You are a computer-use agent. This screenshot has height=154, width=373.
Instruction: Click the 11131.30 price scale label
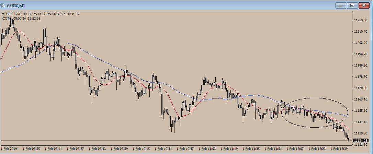point(361,144)
